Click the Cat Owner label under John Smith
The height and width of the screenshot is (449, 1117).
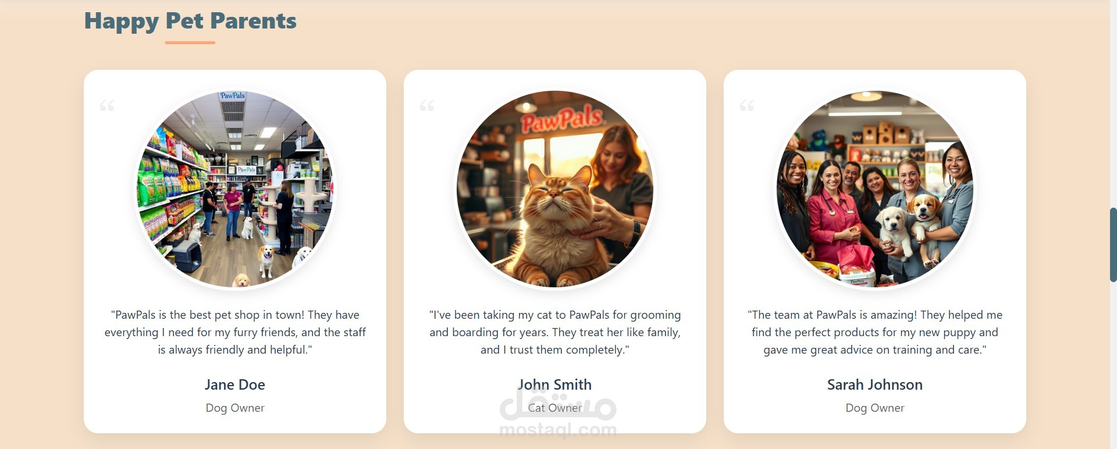(x=555, y=408)
